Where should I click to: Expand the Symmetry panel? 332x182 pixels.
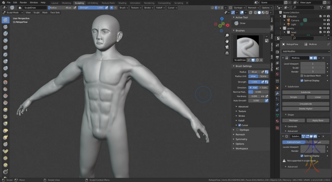coord(241,139)
